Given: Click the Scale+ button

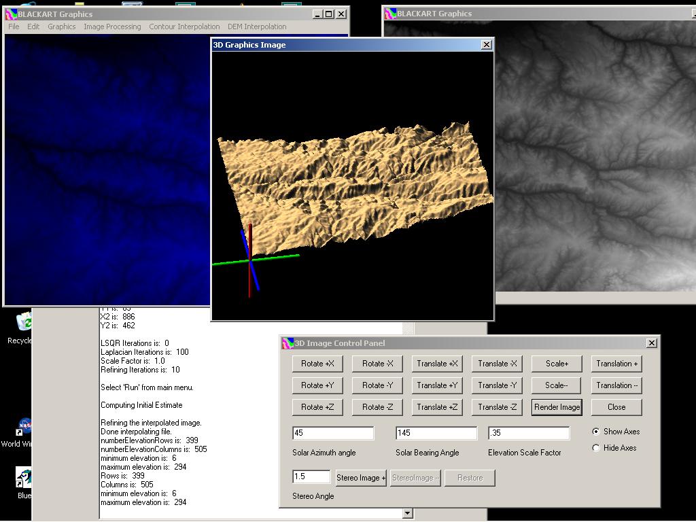Looking at the screenshot, I should point(557,364).
